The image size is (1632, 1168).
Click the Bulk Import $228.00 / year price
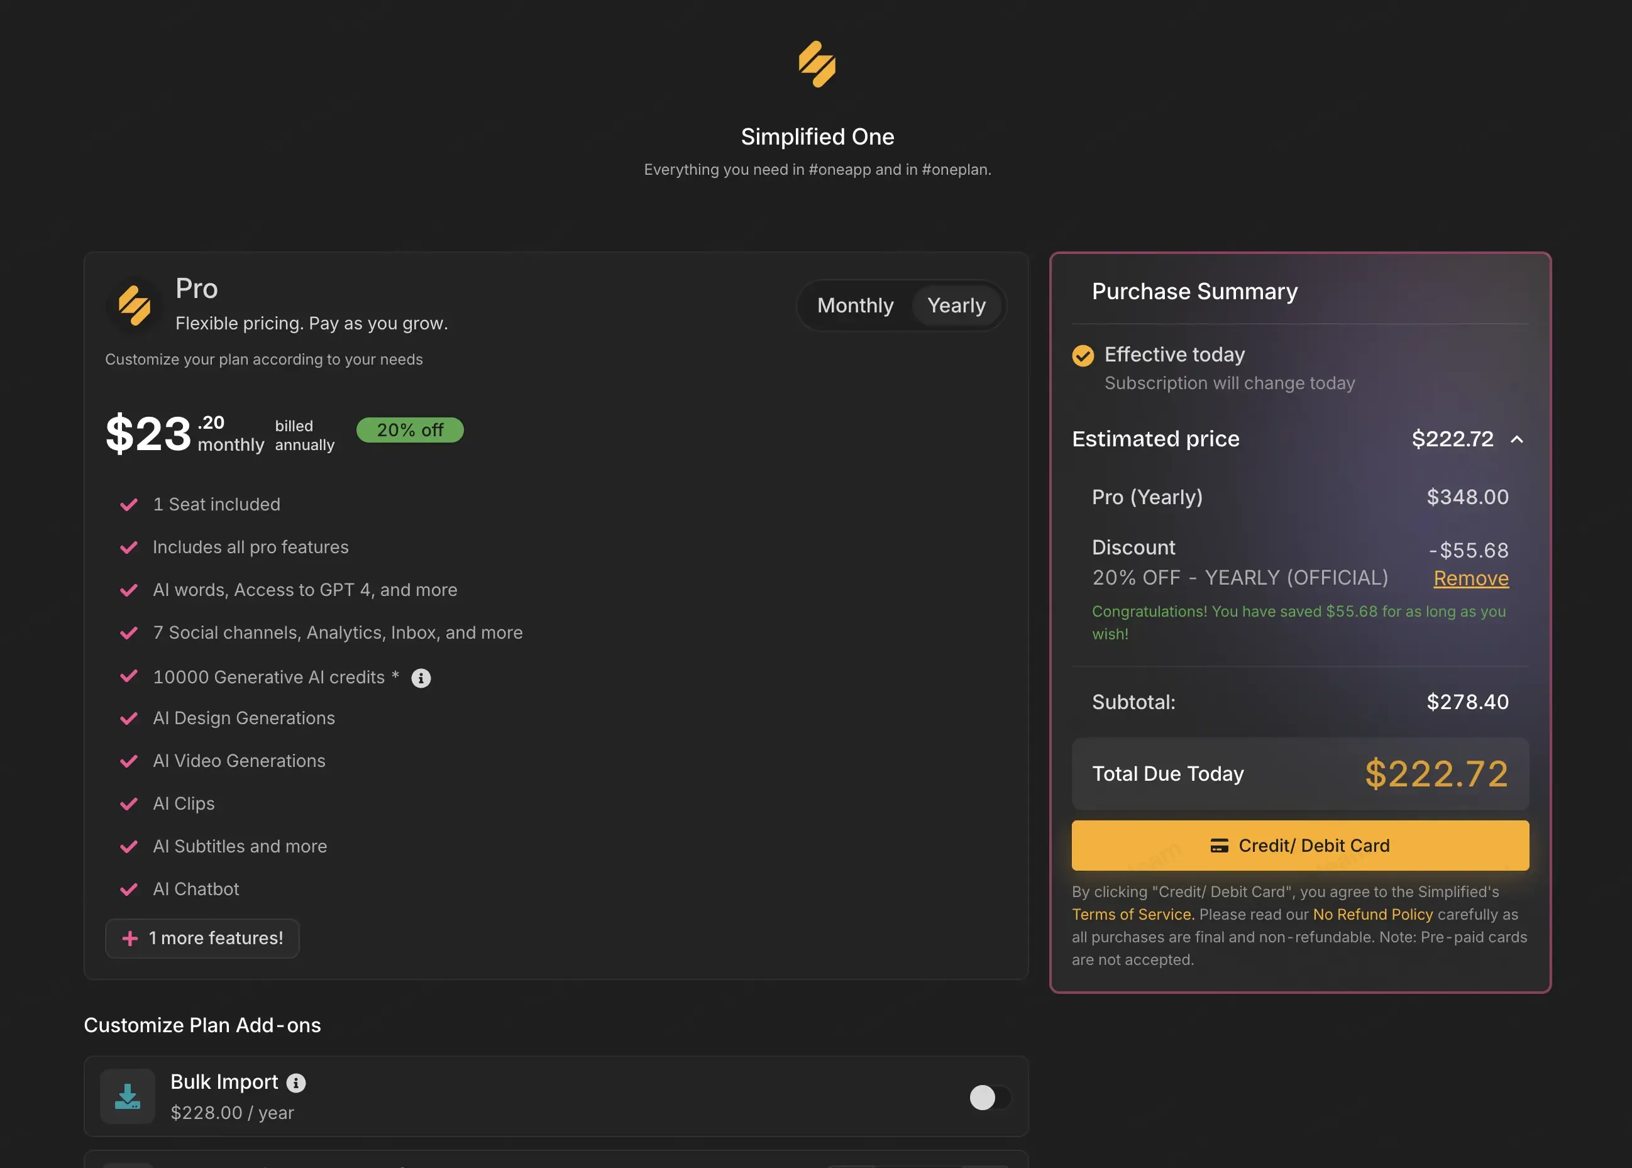pyautogui.click(x=231, y=1113)
